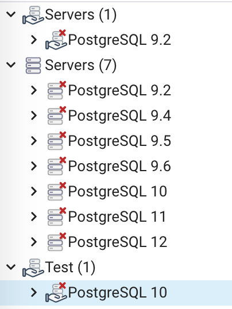Click the PostgreSQL 11 server icon

57,217
